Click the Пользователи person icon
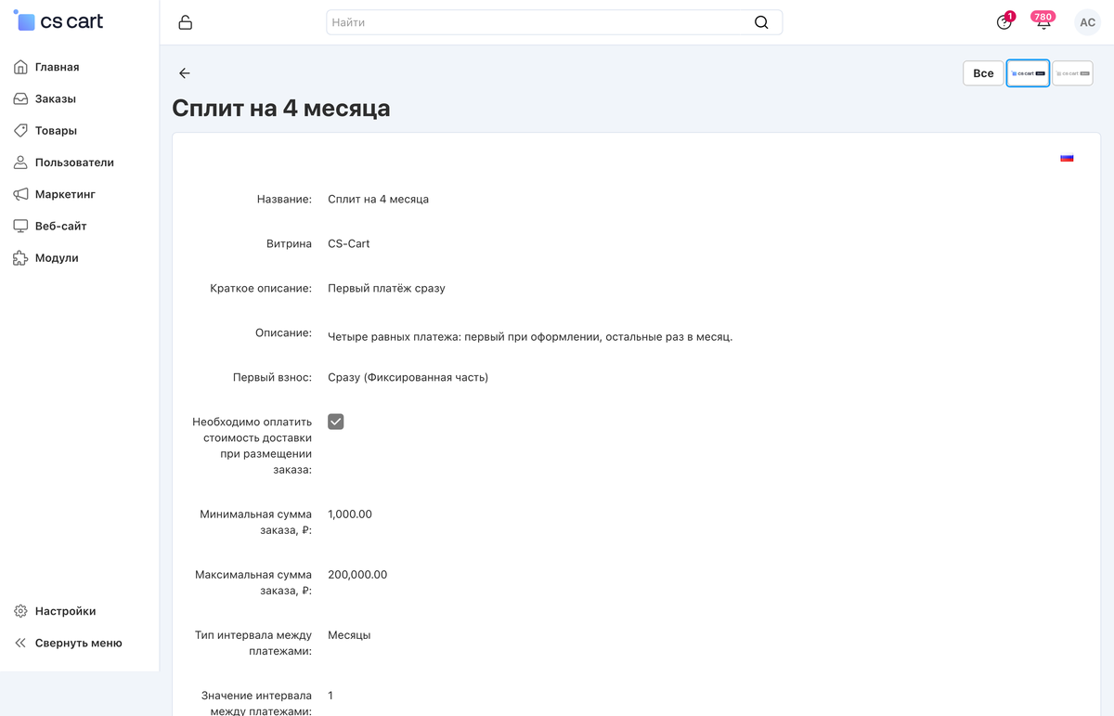This screenshot has height=716, width=1114. 20,163
